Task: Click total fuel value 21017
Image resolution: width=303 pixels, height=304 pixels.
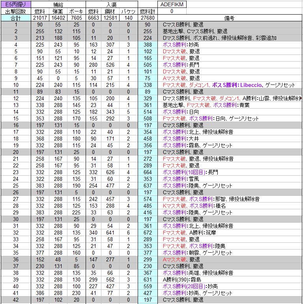Action: point(40,18)
